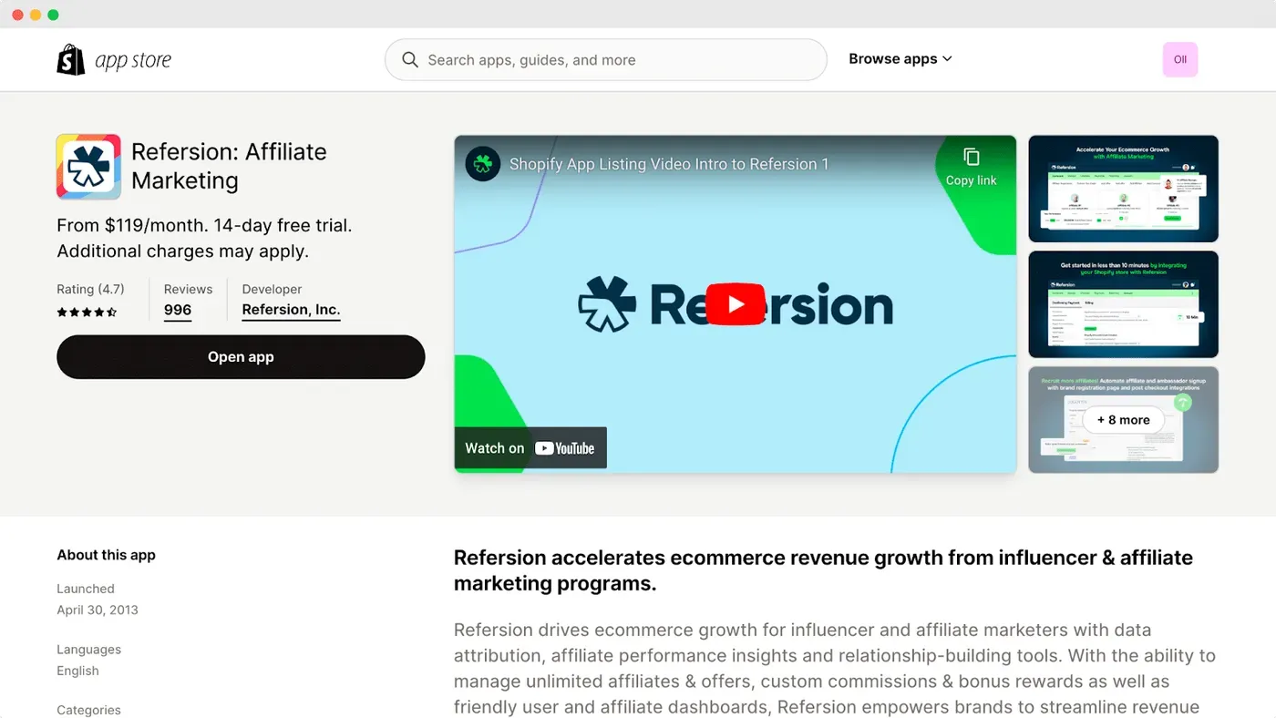Screen dimensions: 1276x718
Task: Open the 996 reviews link
Action: [178, 310]
